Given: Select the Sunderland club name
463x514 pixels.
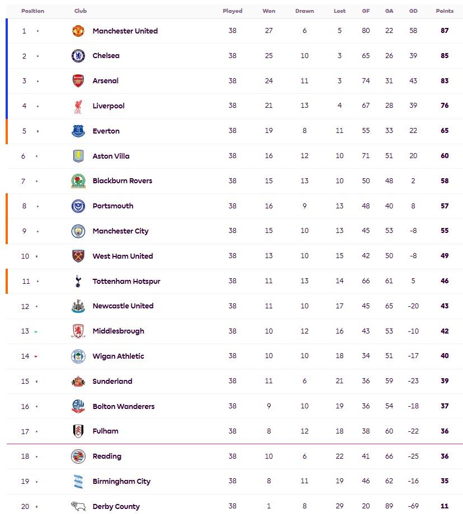Looking at the screenshot, I should coord(112,381).
